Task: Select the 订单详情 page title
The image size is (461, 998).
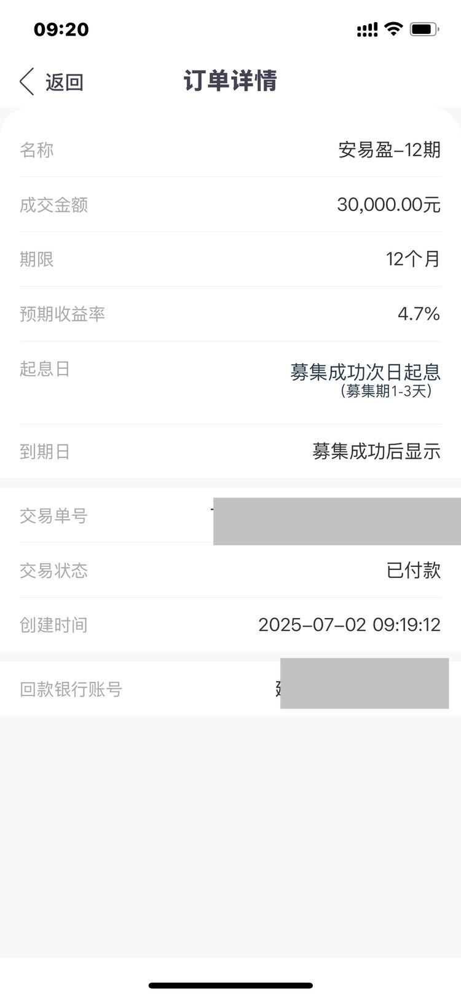Action: [x=230, y=81]
